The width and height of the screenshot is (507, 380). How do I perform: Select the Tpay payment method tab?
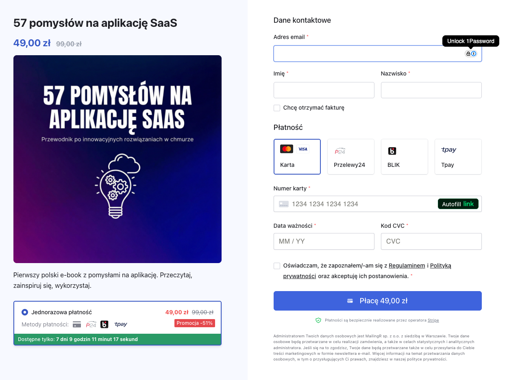tap(458, 157)
